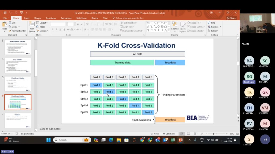Open the Layout dropdown
The image size is (275, 154).
tap(42, 23)
